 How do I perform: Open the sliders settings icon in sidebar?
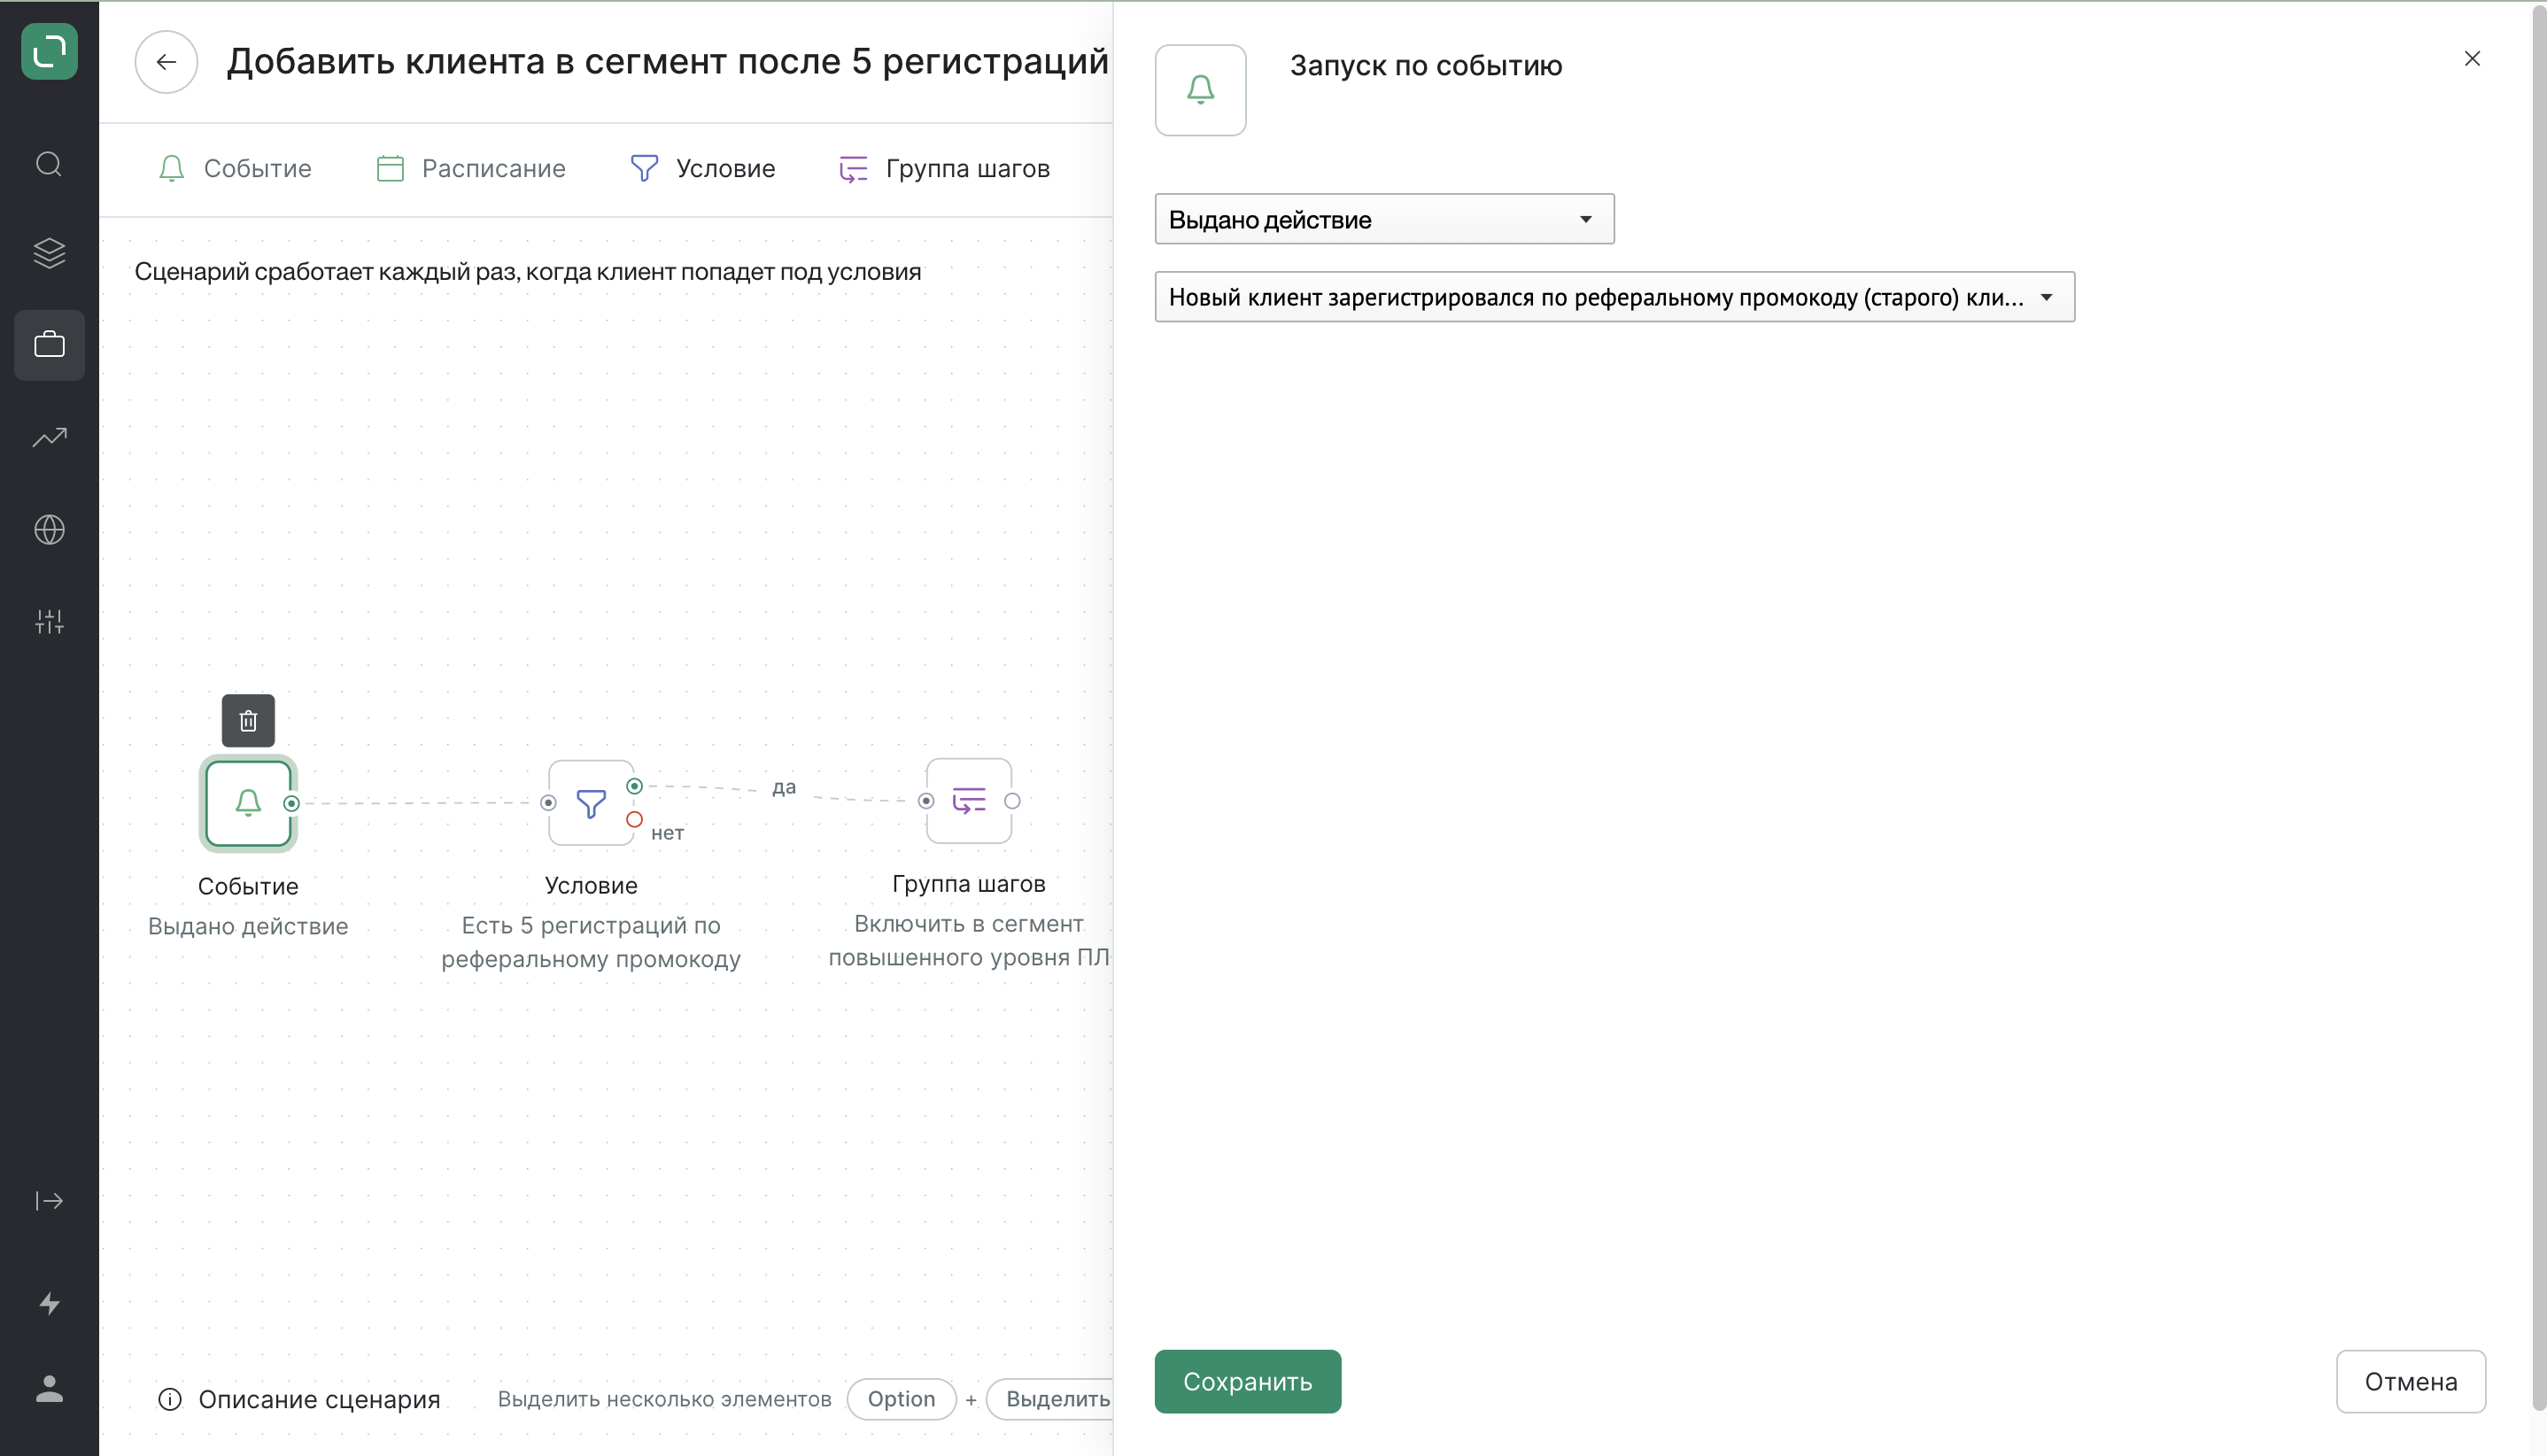click(49, 622)
